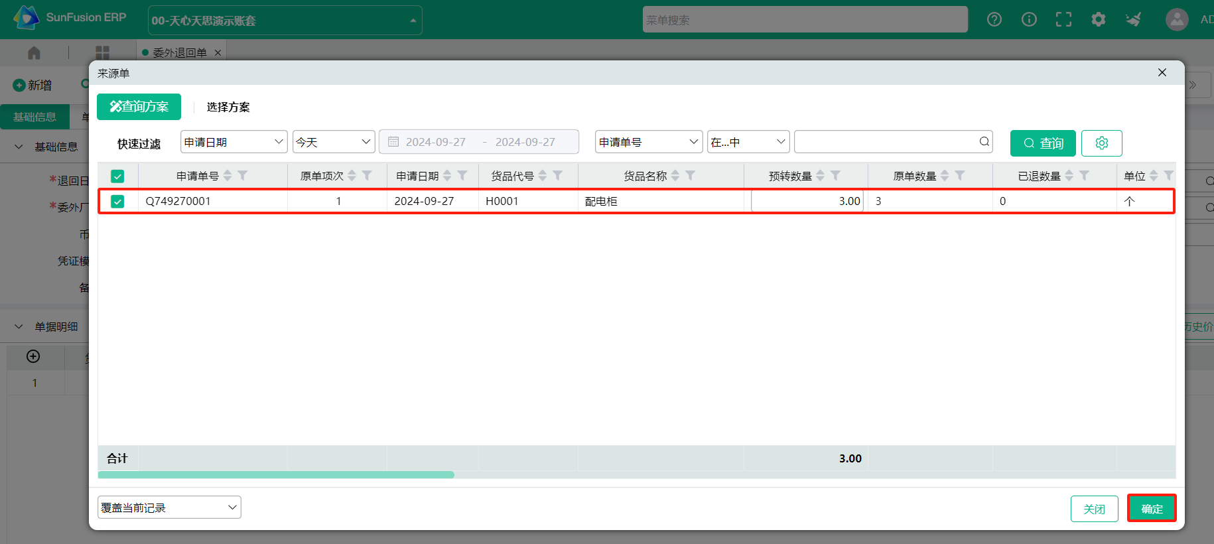Sort the 货品名称 column
This screenshot has height=544, width=1214.
pos(675,175)
